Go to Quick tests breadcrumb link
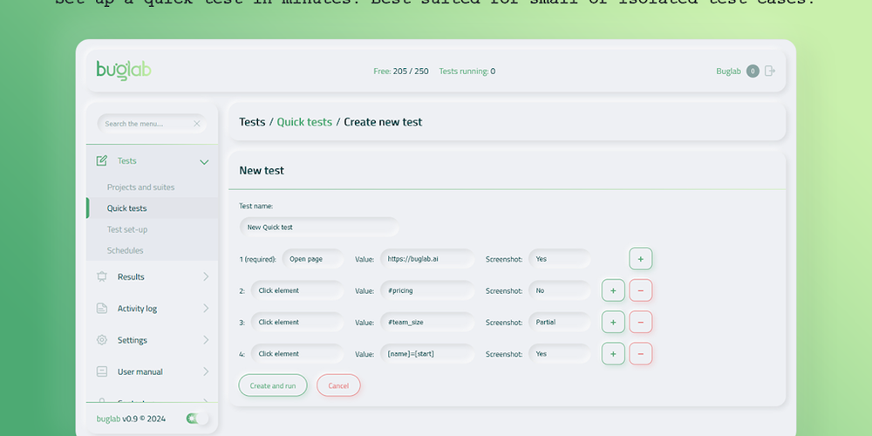The height and width of the screenshot is (436, 872). click(x=304, y=122)
